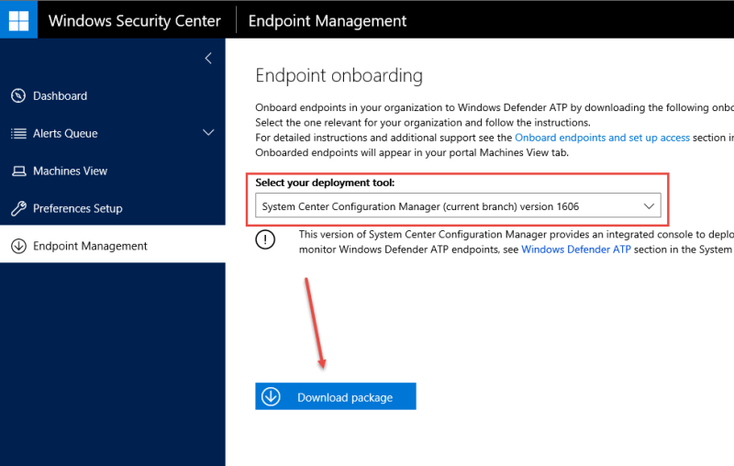Click the download arrow icon on button
The width and height of the screenshot is (734, 466).
pyautogui.click(x=271, y=396)
